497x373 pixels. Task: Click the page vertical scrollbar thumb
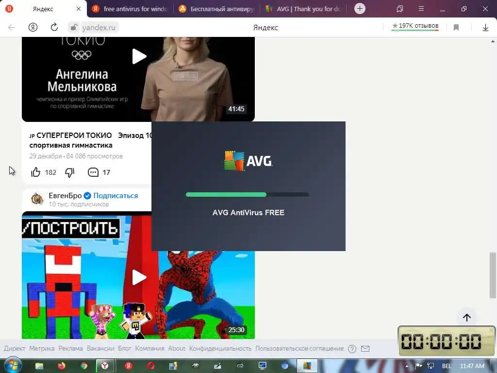pos(492,275)
